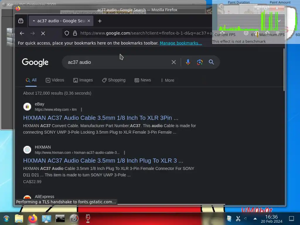300x225 pixels.
Task: Open the volume speaker icon in the tray
Action: click(246, 219)
